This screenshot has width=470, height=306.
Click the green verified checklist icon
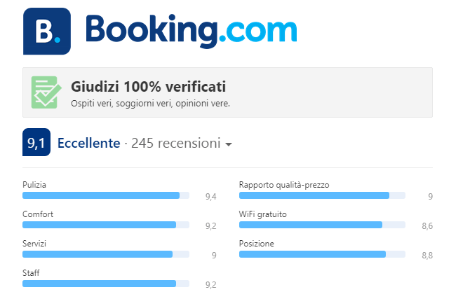(46, 92)
